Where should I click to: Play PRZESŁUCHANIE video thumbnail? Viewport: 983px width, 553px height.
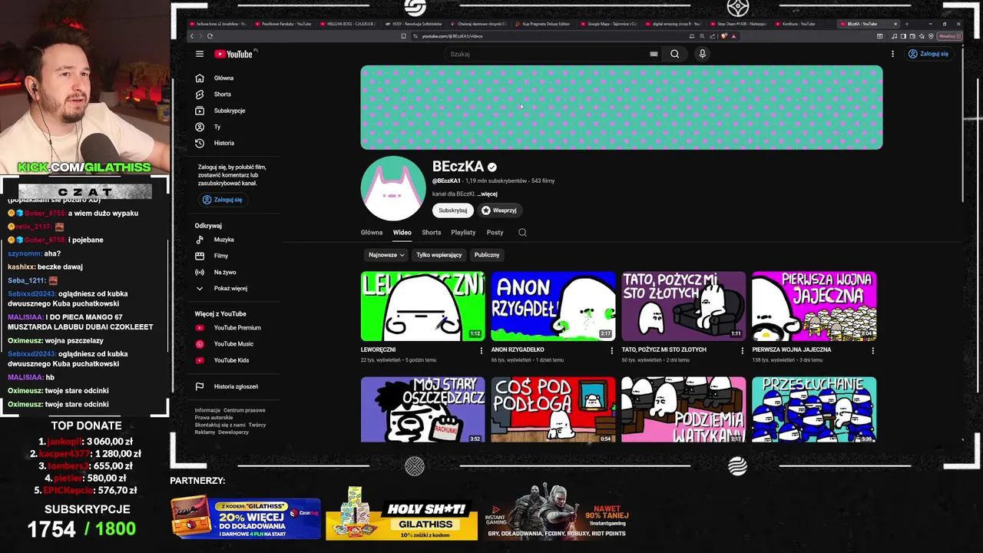[814, 409]
